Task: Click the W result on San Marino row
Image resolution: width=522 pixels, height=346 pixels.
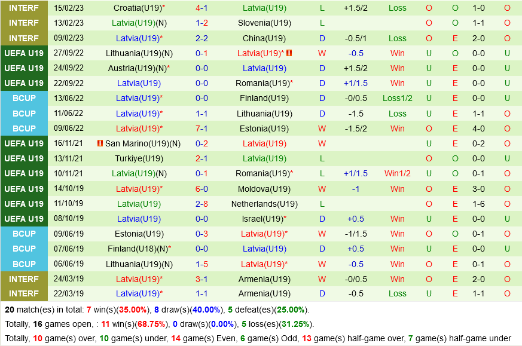Action: pyautogui.click(x=322, y=143)
